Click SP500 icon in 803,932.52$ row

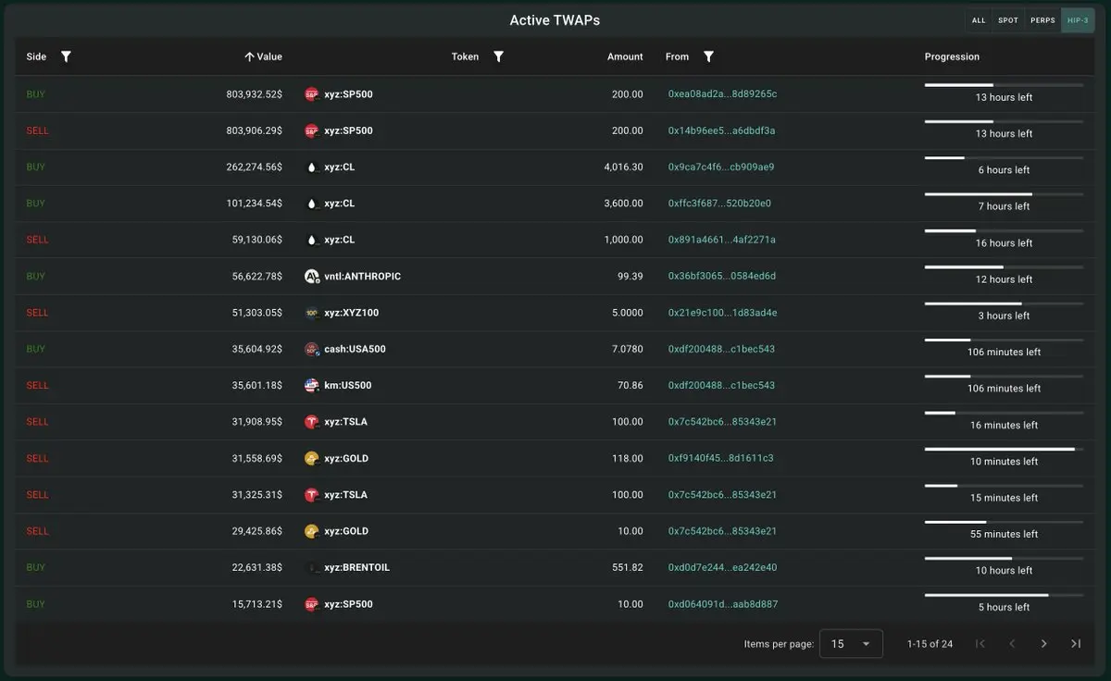pos(312,94)
